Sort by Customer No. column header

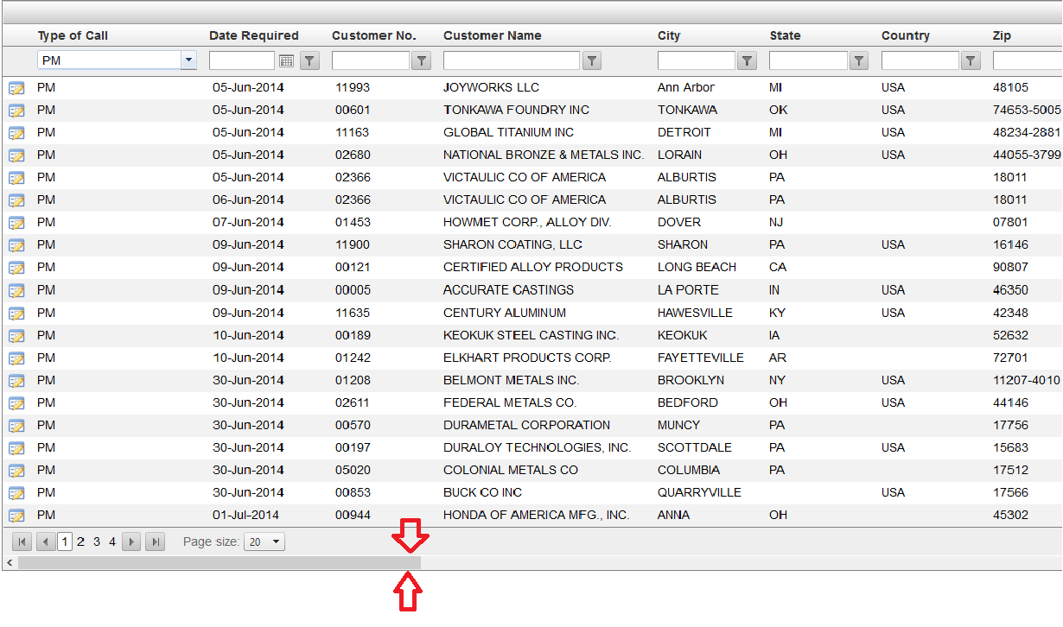point(374,35)
